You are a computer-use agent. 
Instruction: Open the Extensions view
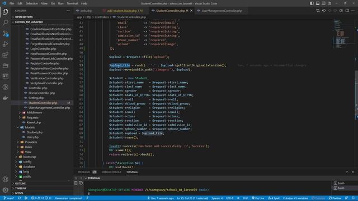click(5, 55)
